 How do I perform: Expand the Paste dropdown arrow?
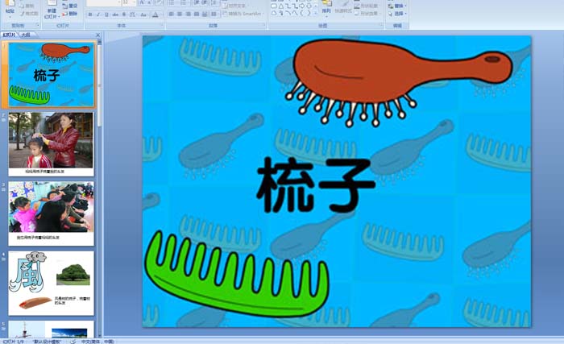10,17
